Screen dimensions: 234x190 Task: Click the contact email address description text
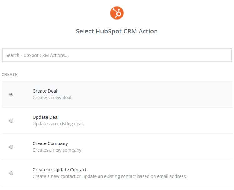(110, 176)
